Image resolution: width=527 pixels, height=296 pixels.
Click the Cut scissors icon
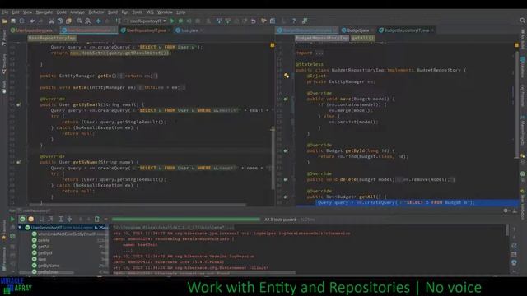click(x=51, y=21)
